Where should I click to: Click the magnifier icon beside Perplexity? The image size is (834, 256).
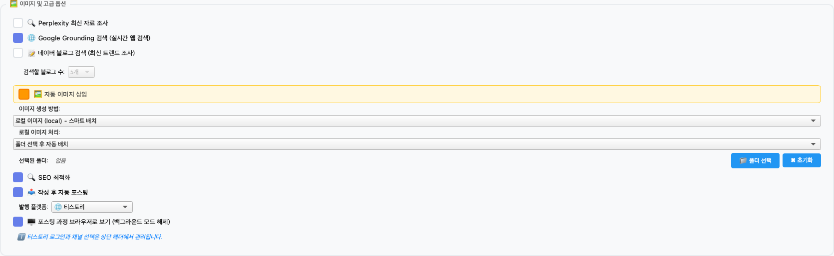pyautogui.click(x=31, y=23)
